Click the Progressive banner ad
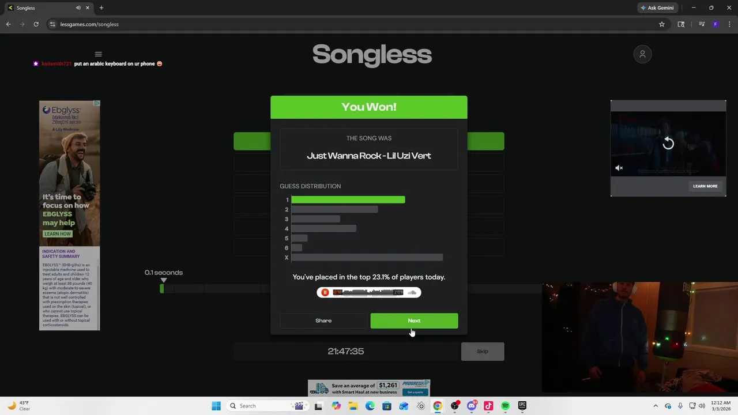Viewport: 738px width, 415px height. 369,388
